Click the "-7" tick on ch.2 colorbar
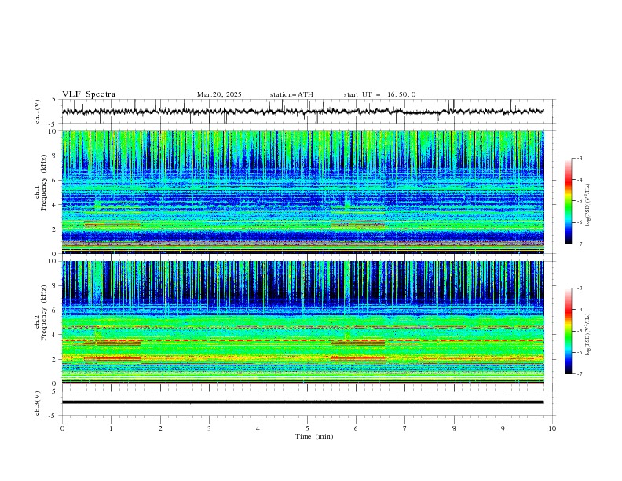 580,373
